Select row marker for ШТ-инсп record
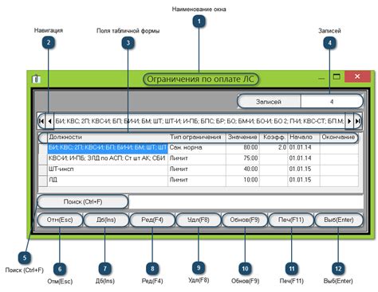This screenshot has width=378, height=292. [x=43, y=169]
